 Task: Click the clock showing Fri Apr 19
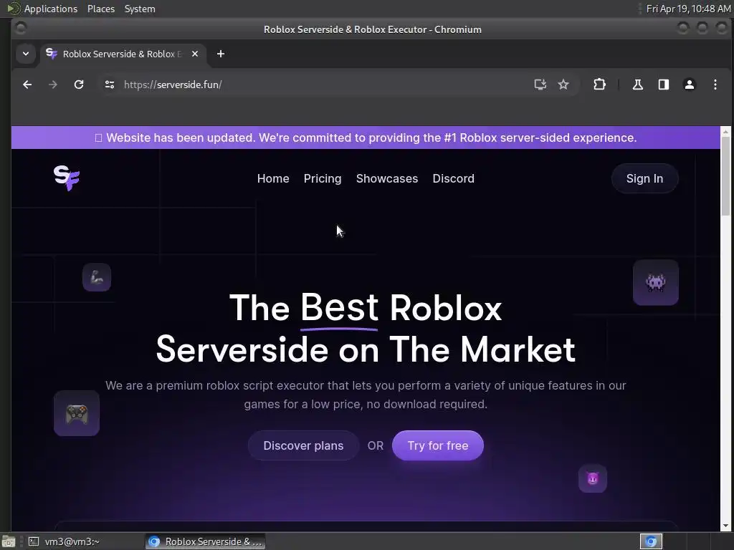coord(688,9)
